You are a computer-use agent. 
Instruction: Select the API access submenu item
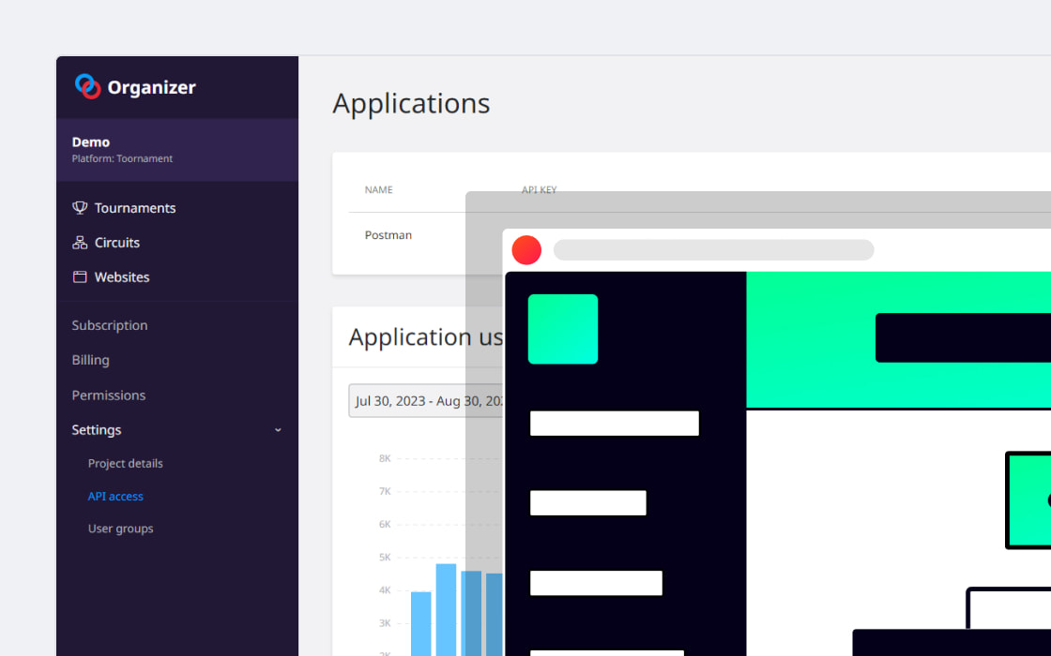(115, 497)
